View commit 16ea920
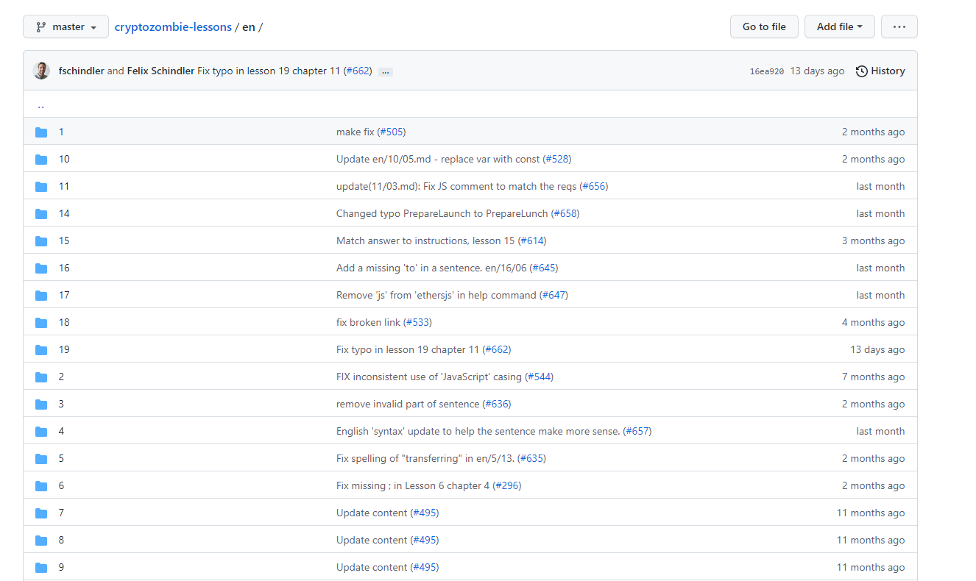The image size is (976, 581). [x=765, y=71]
